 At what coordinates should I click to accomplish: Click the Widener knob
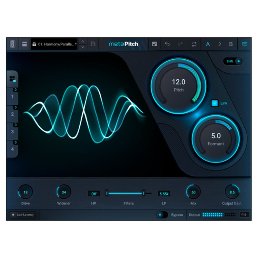tap(64, 192)
